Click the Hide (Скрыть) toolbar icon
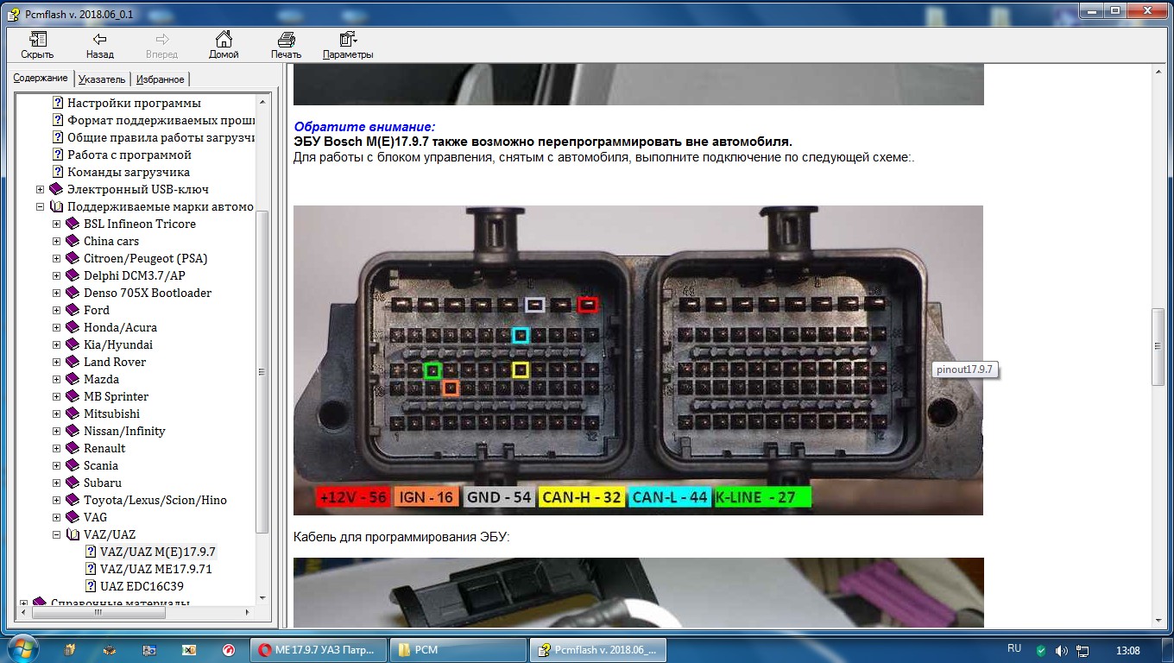This screenshot has width=1174, height=663. tap(37, 40)
